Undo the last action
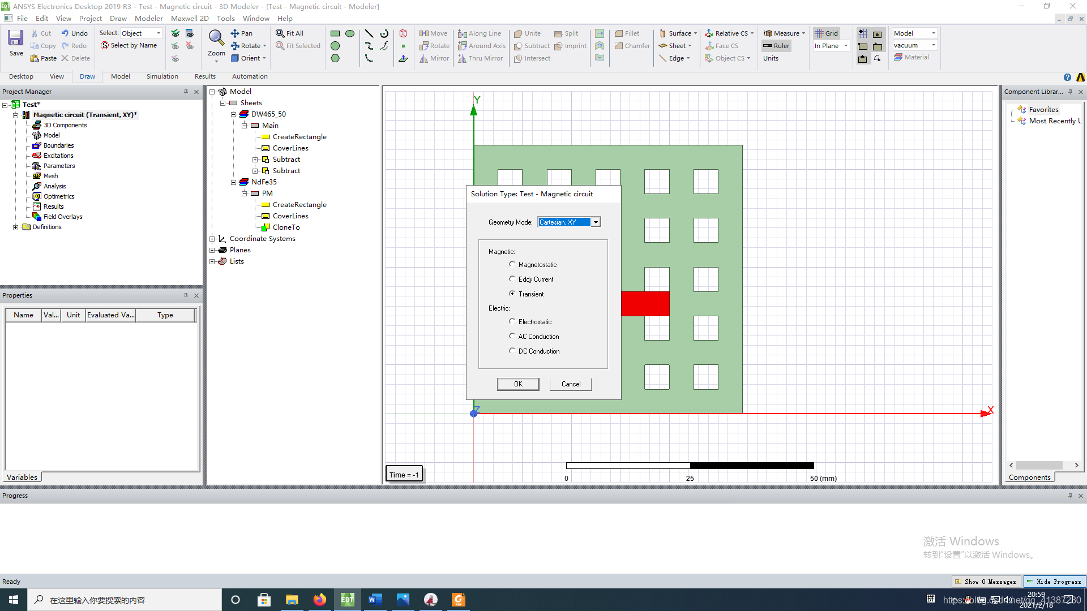 click(75, 33)
